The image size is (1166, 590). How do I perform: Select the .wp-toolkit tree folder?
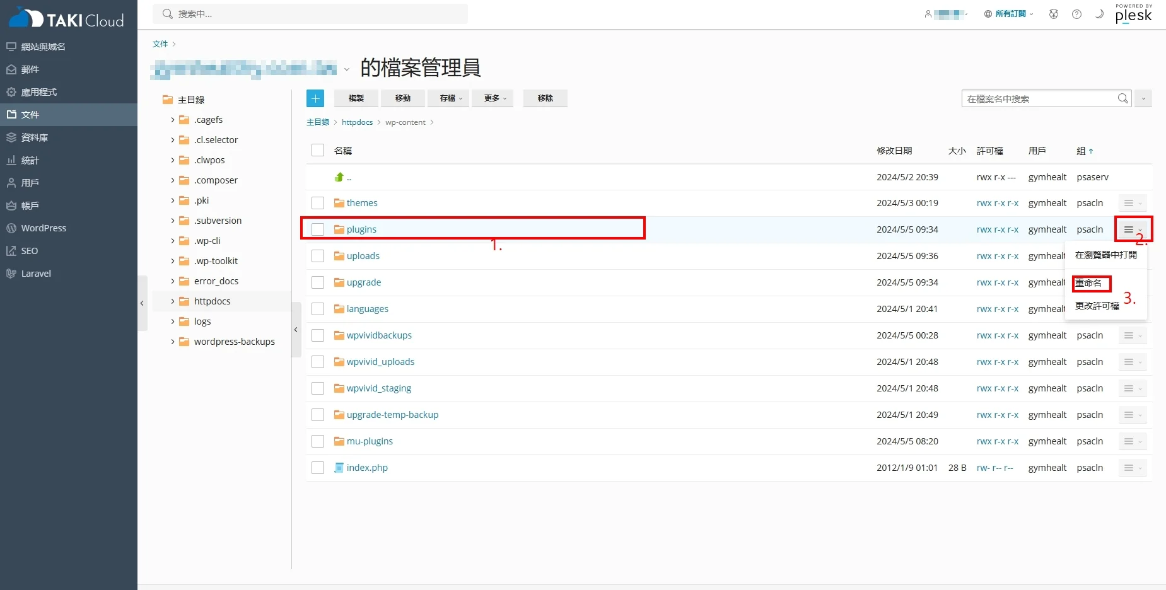click(216, 261)
